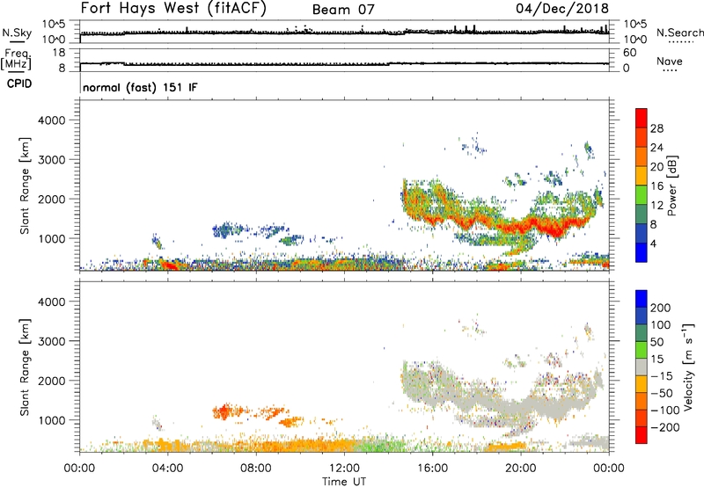Click the 'N.Sky' axis label
This screenshot has height=487, width=704.
coord(17,33)
